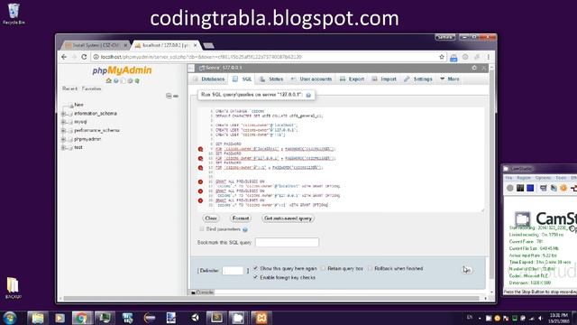Click green reload navigation icon under logo
This screenshot has height=325, width=577.
tap(137, 80)
